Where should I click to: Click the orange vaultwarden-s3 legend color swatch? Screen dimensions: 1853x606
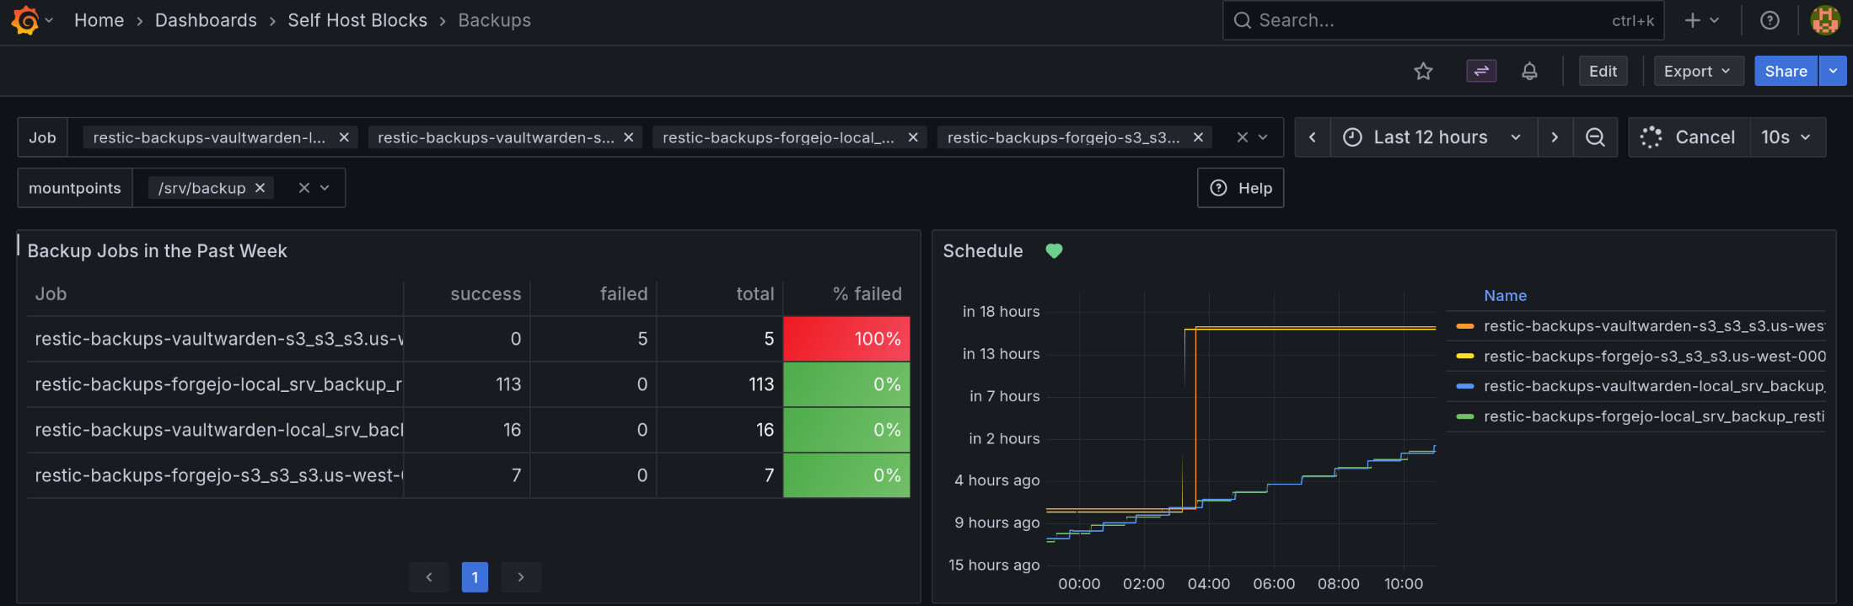tap(1465, 326)
